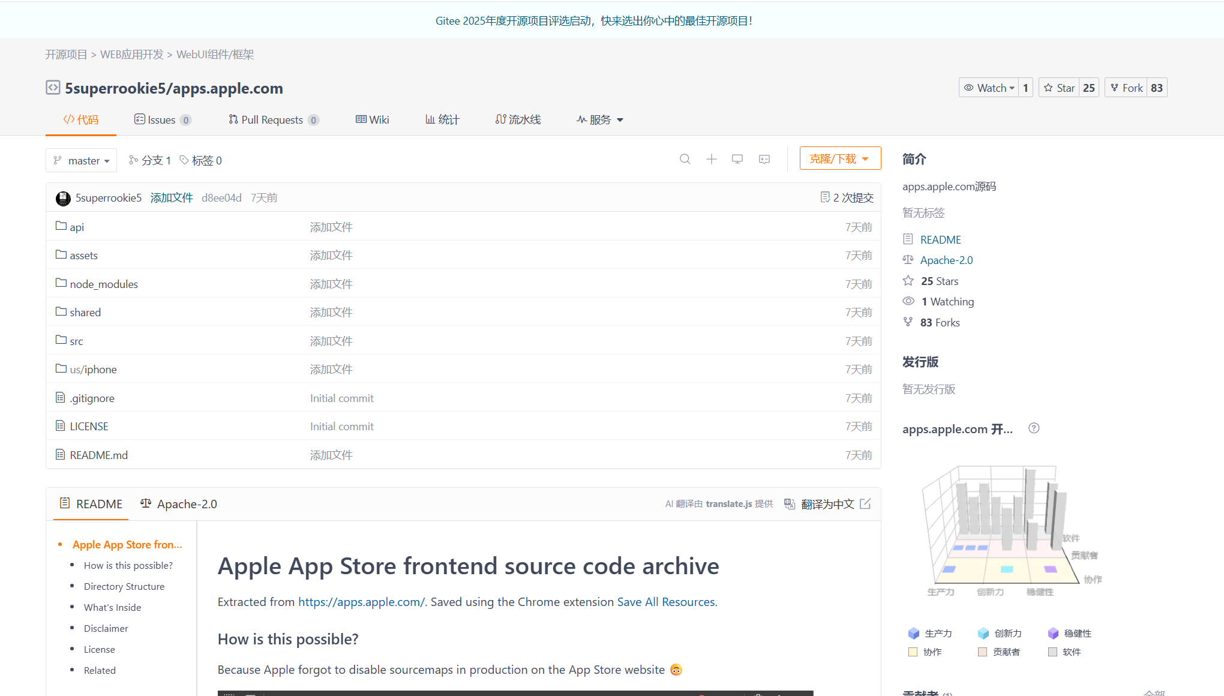Open the https://apps.apple.com/ link
This screenshot has height=696, width=1224.
361,602
